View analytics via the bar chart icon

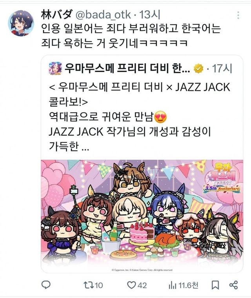click(x=172, y=285)
